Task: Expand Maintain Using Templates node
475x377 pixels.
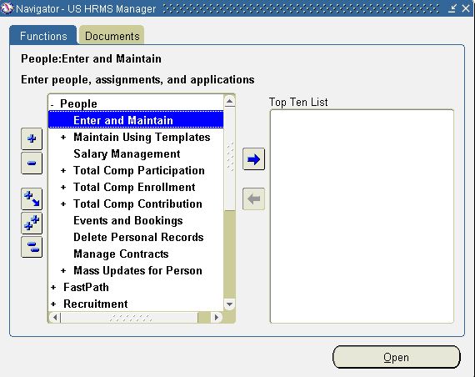Action: [x=63, y=137]
